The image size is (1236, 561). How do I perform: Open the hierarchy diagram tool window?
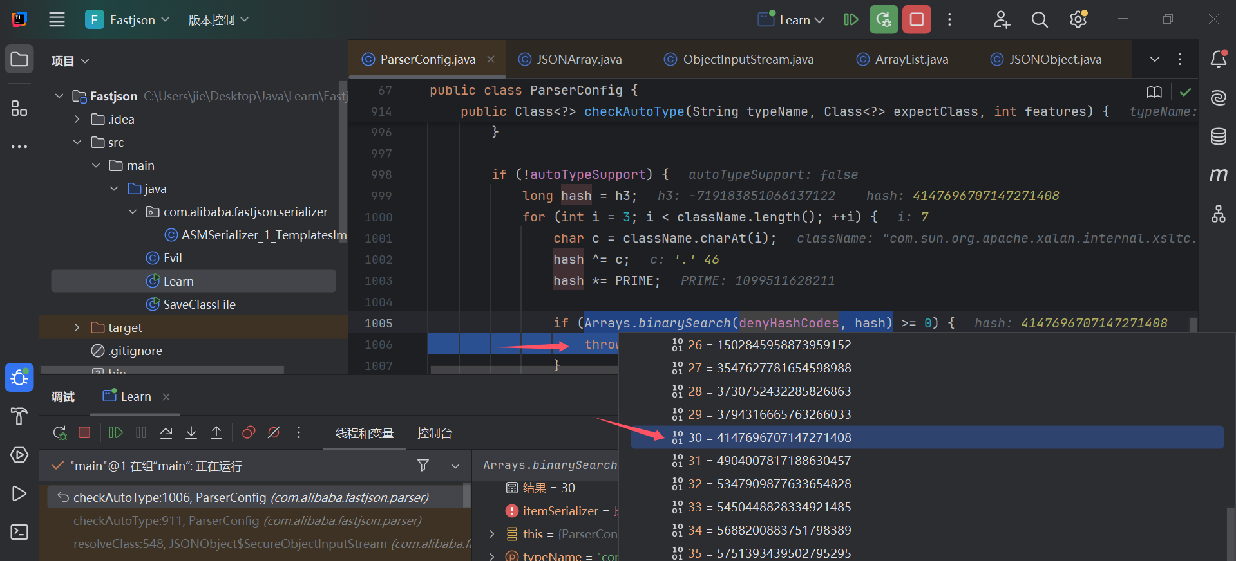[1219, 214]
